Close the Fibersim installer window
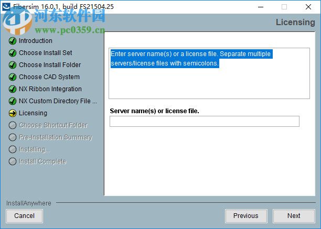The width and height of the screenshot is (321, 229). click(308, 7)
